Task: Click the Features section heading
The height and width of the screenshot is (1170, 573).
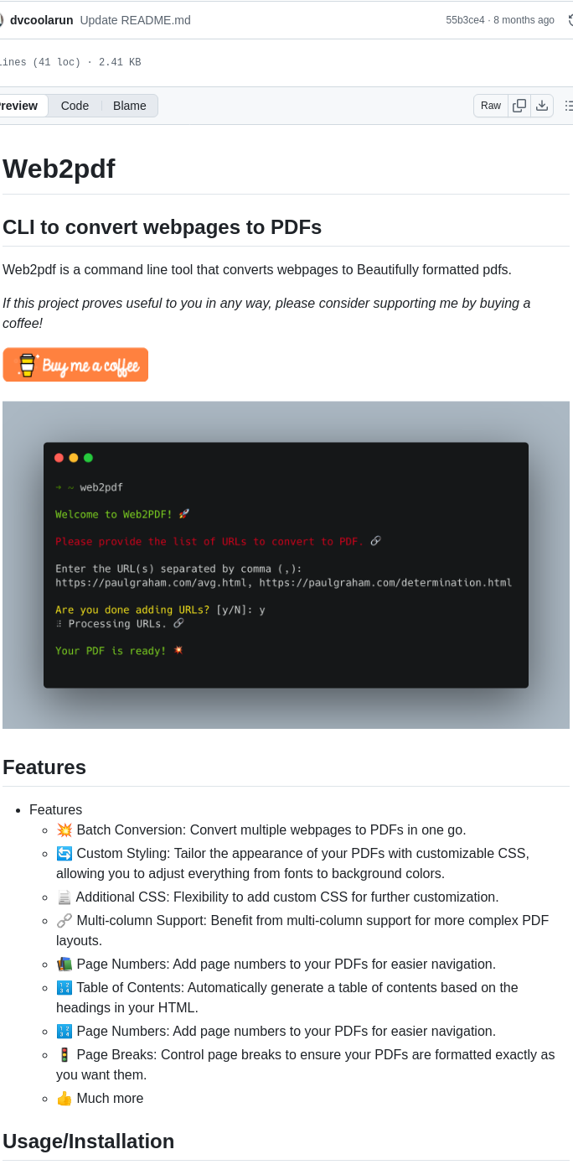Action: point(44,767)
